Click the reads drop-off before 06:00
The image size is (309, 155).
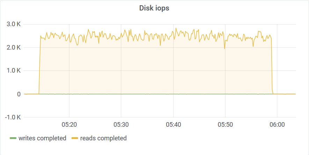pyautogui.click(x=272, y=65)
